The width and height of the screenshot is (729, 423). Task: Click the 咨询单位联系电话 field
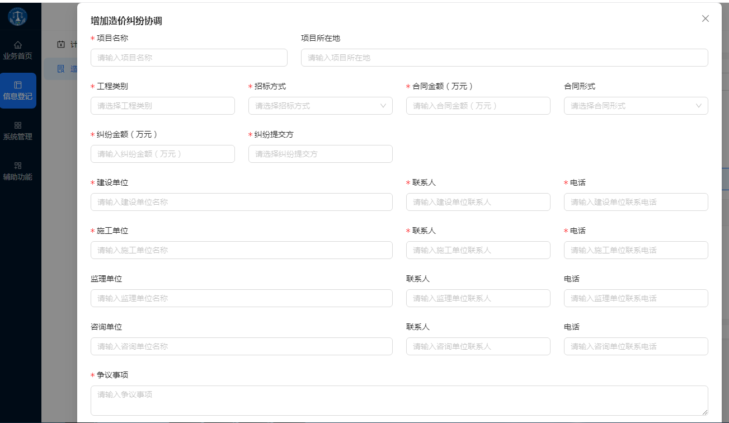click(636, 346)
